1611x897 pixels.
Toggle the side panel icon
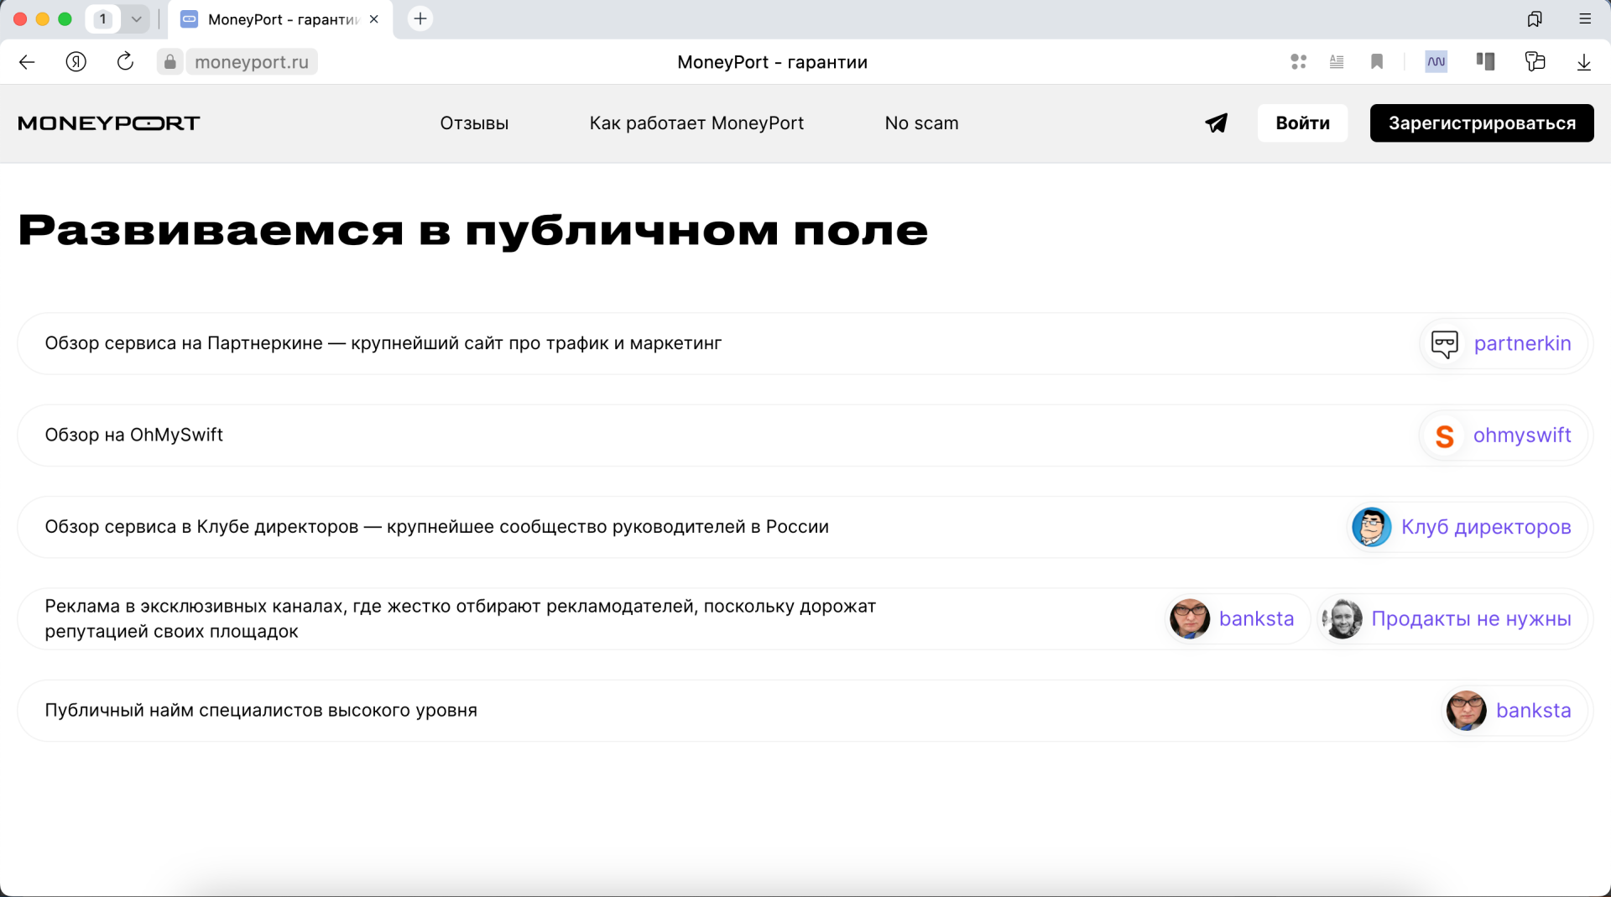pos(1485,61)
